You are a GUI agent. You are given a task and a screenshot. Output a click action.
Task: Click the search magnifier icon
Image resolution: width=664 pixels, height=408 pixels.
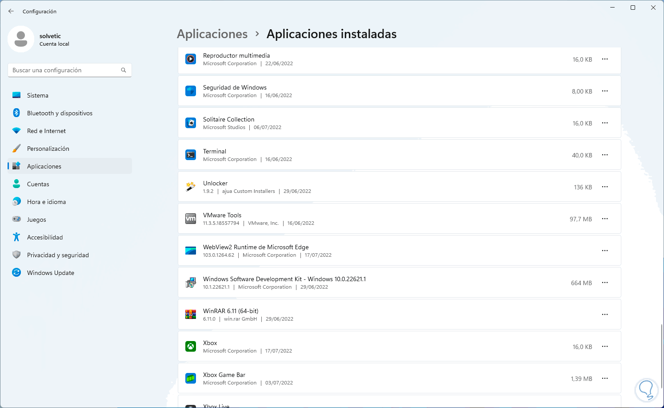tap(124, 70)
